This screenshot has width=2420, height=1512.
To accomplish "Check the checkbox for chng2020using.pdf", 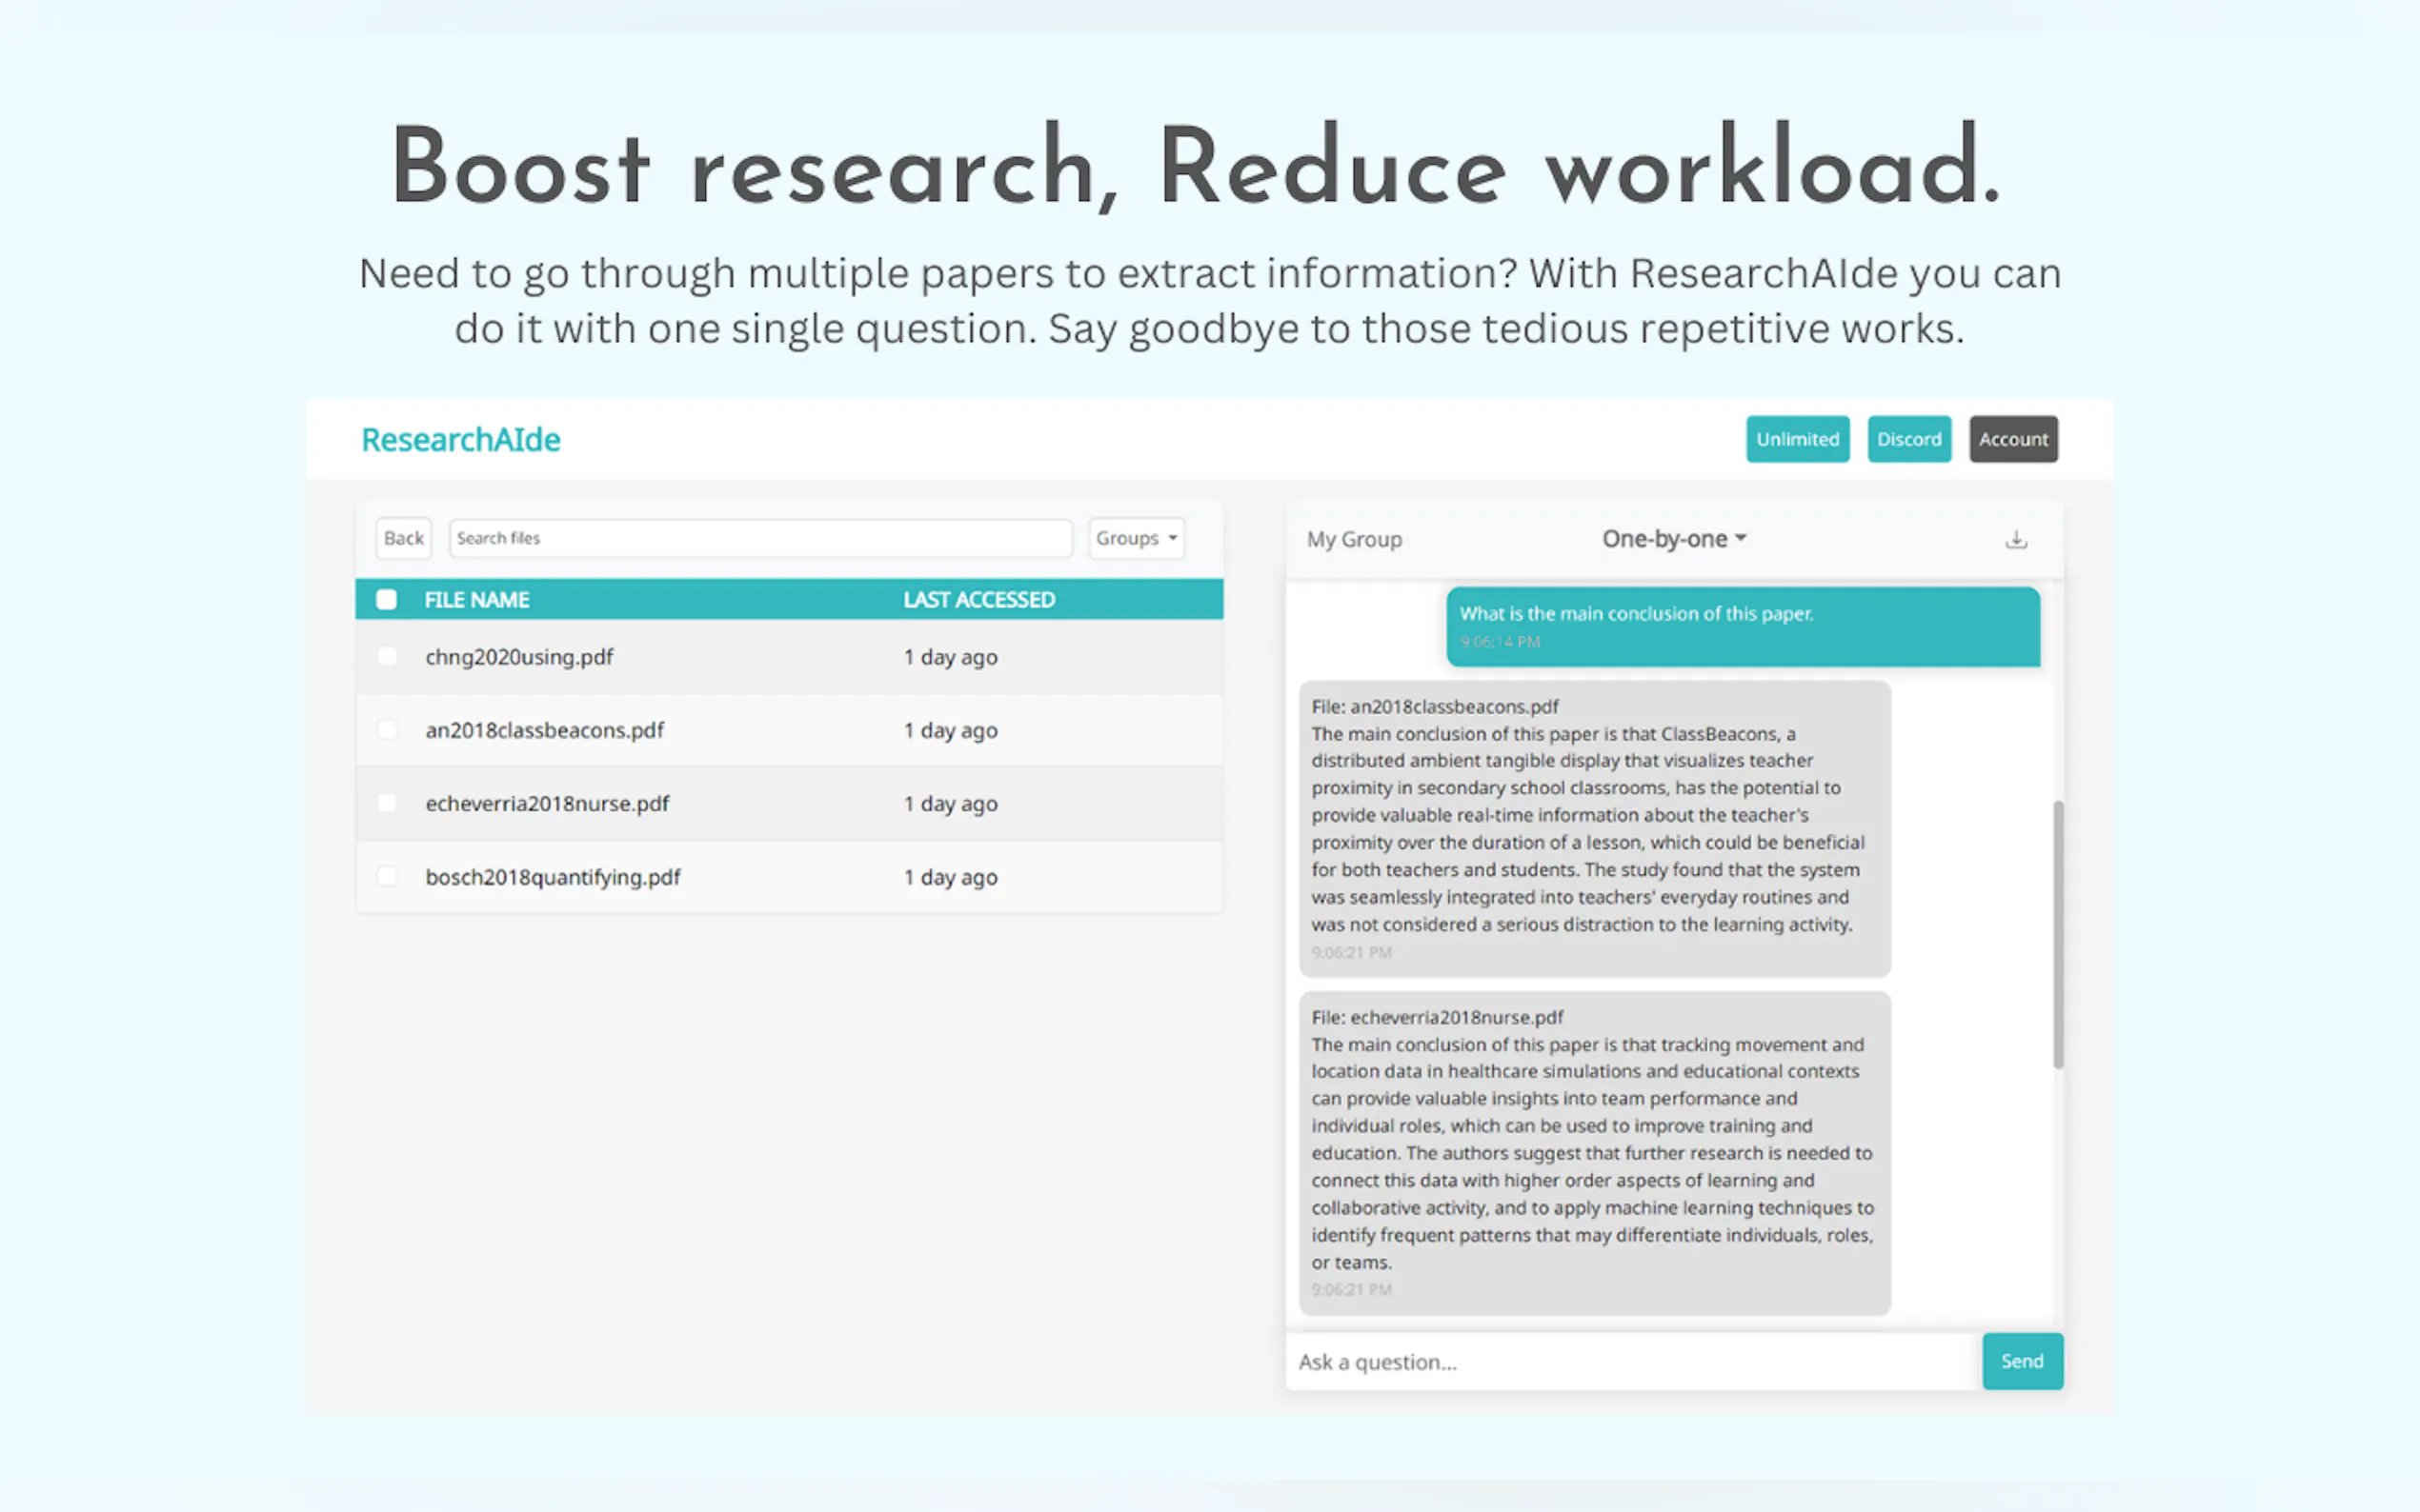I will (386, 657).
